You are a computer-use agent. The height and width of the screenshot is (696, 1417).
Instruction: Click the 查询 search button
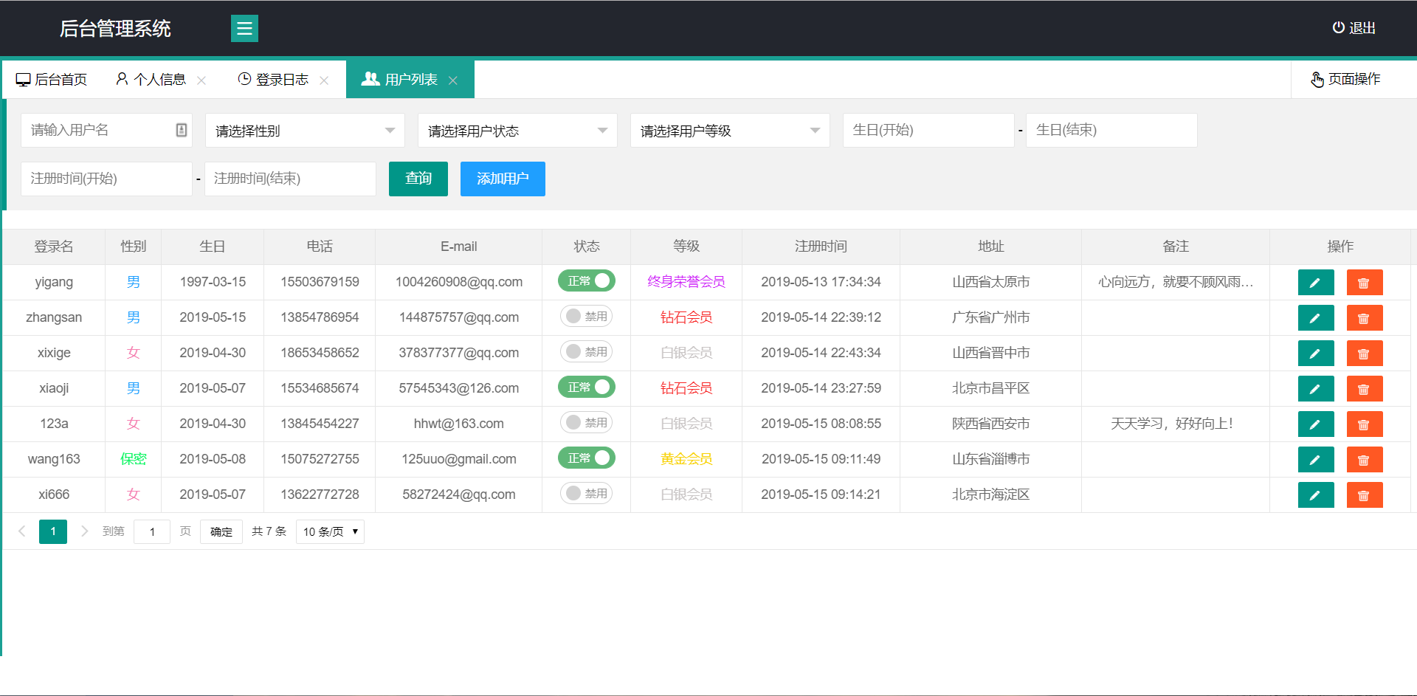[x=418, y=179]
